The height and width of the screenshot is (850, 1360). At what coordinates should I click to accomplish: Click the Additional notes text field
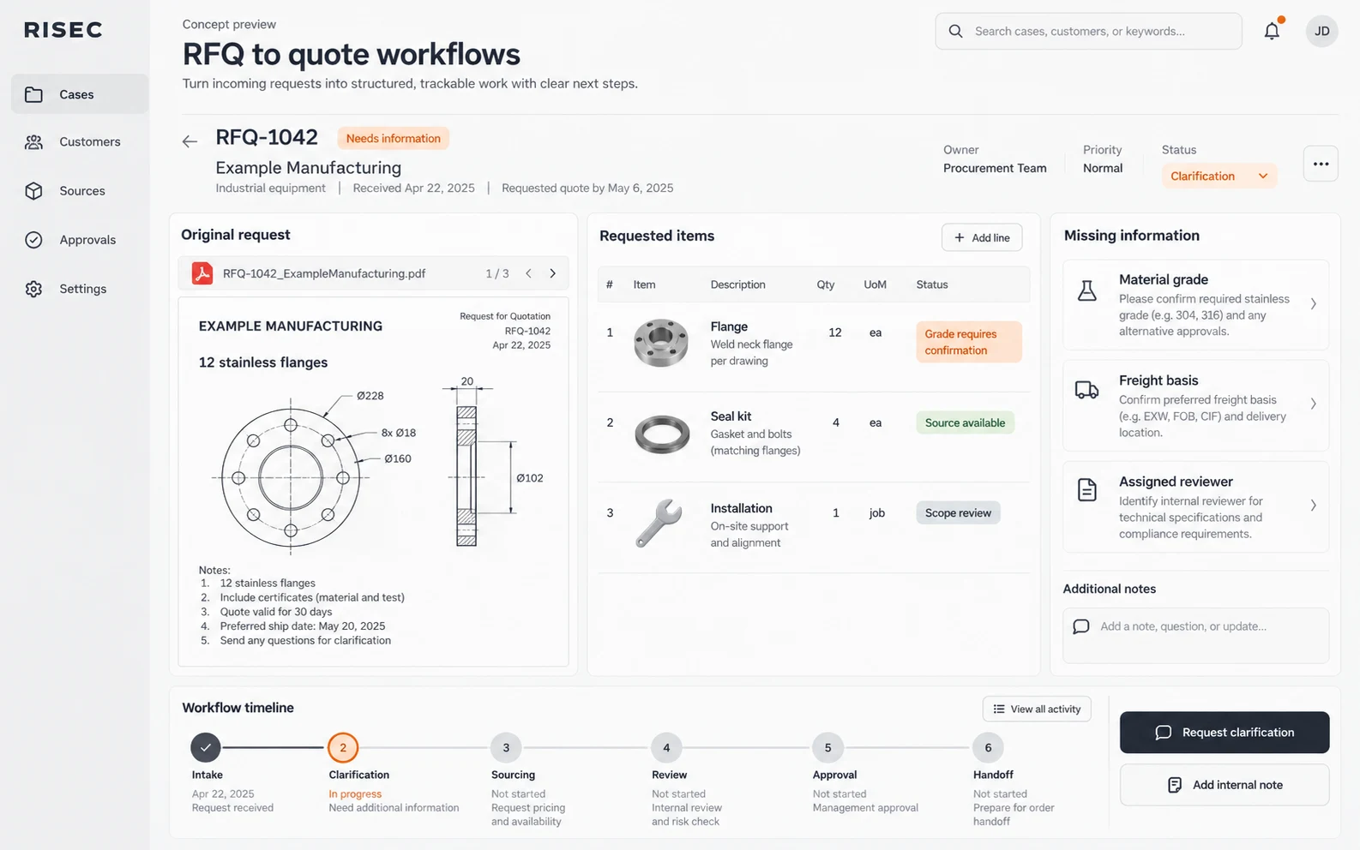point(1196,636)
